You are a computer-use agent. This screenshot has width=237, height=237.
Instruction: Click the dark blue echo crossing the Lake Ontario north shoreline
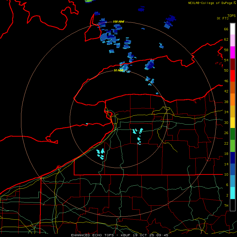point(150,65)
